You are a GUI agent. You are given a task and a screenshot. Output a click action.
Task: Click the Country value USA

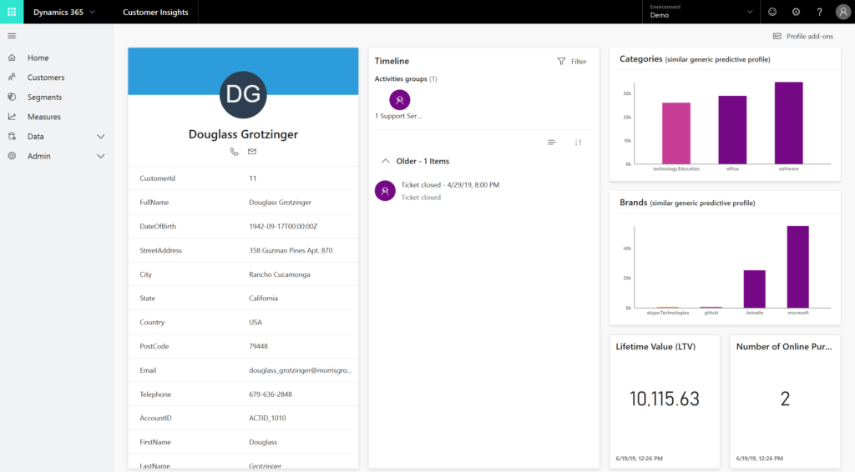click(255, 322)
